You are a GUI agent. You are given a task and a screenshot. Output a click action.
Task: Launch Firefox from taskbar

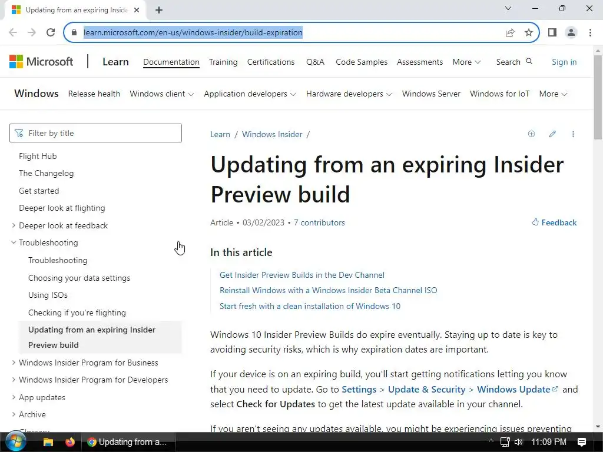point(70,442)
